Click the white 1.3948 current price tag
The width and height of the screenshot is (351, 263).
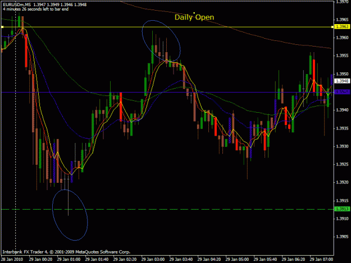pos(342,81)
